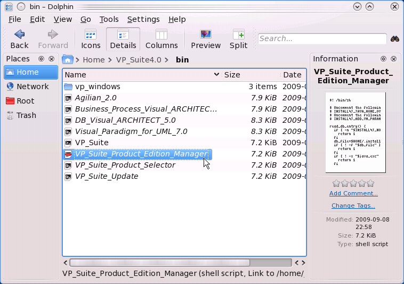Rate five stars in Information panel
404x284 pixels.
click(x=370, y=183)
